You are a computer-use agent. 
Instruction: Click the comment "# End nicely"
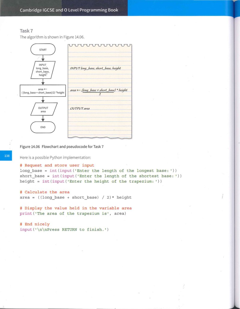(34, 224)
